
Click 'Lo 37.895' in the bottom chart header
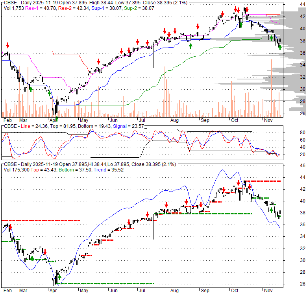118,164
